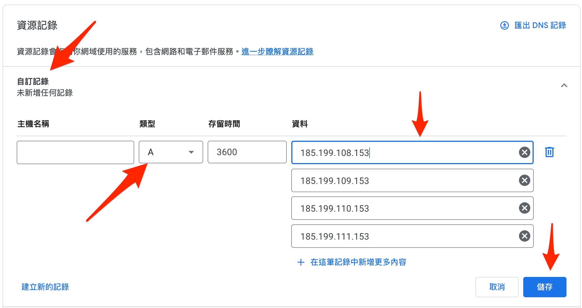
Task: Click the export DNS records download icon
Action: [x=504, y=25]
